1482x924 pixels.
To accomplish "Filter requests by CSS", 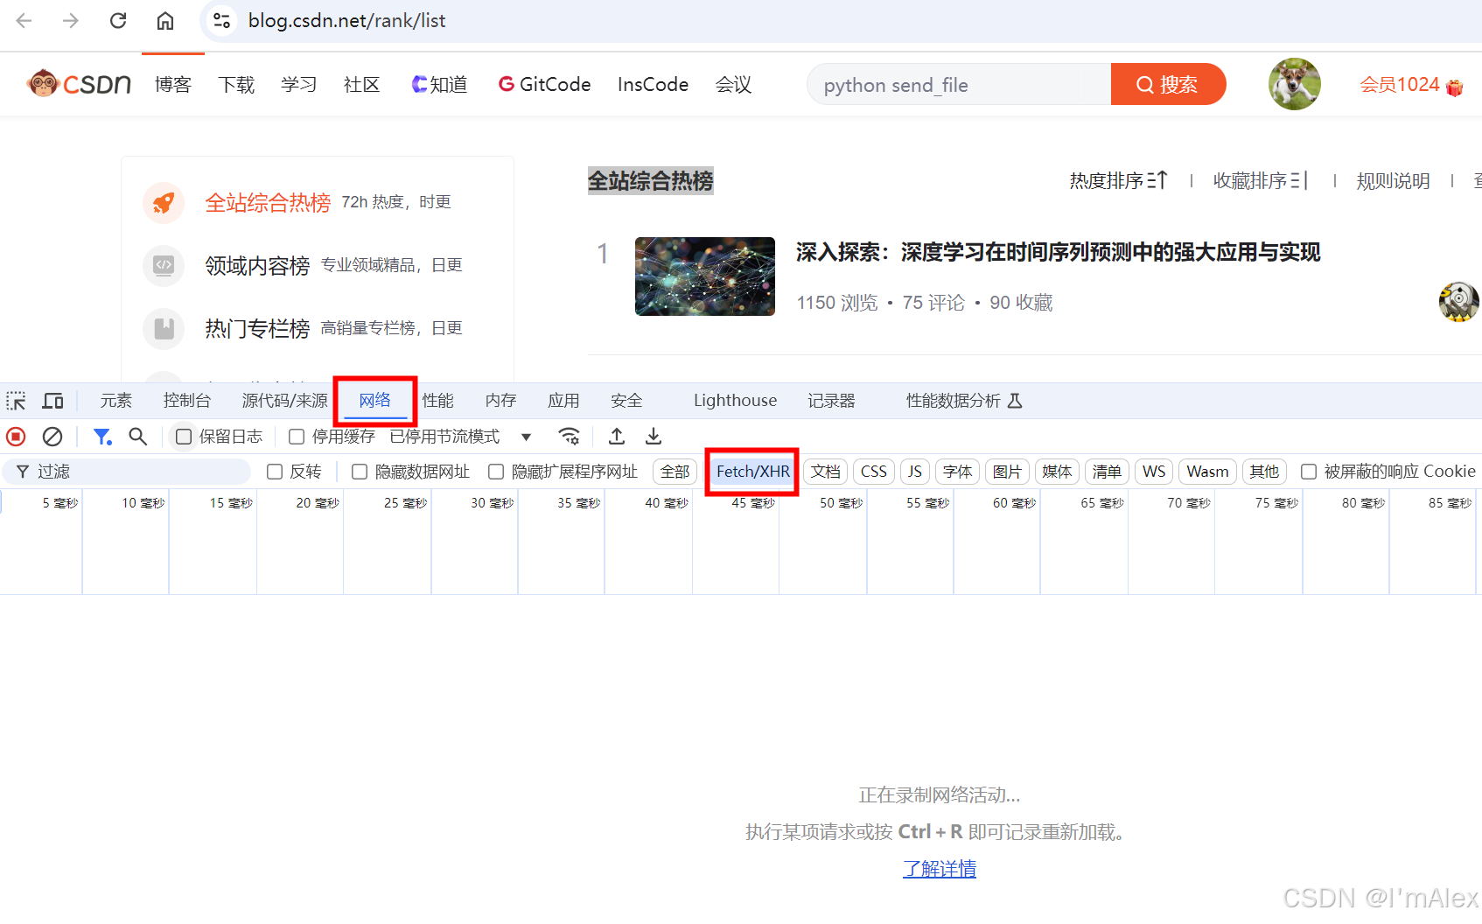I will (x=873, y=472).
